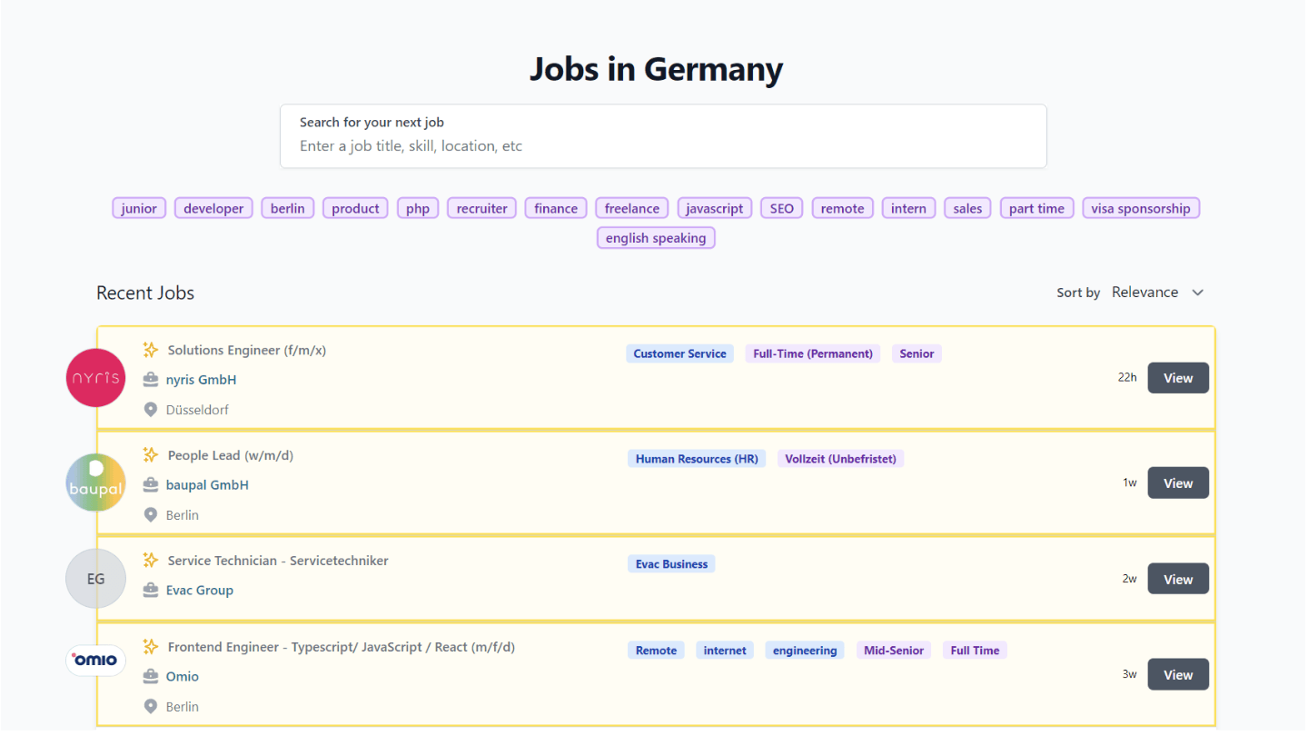
Task: View the People Lead job at baupal
Action: pos(1177,482)
